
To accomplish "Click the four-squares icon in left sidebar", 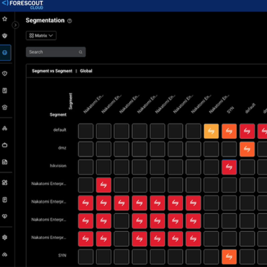I will [5, 183].
